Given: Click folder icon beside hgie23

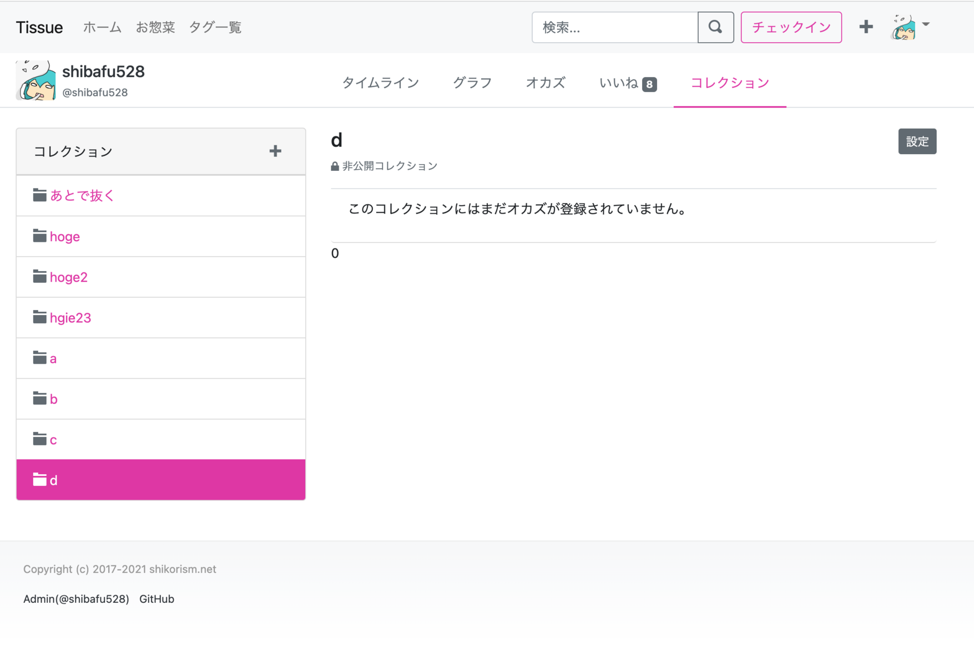Looking at the screenshot, I should (39, 317).
